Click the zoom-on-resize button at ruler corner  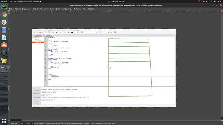pyautogui.click(x=222, y=11)
